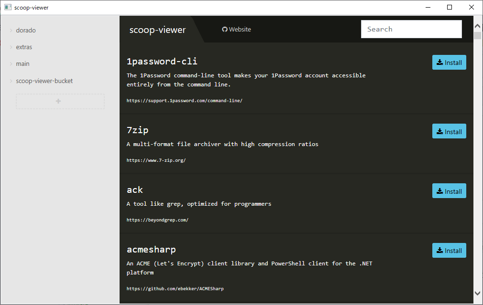Open the ACMESharp GitHub repository link
The width and height of the screenshot is (483, 305).
click(175, 289)
